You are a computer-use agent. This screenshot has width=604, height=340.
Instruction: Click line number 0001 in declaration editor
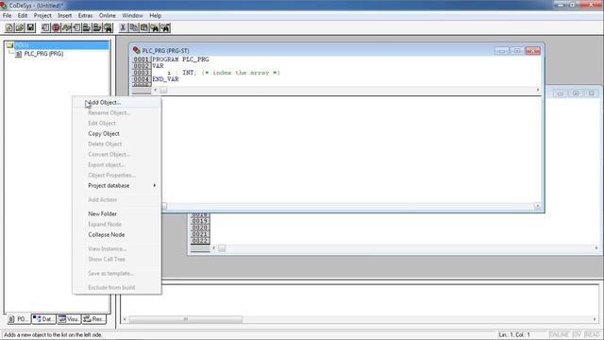pos(141,59)
